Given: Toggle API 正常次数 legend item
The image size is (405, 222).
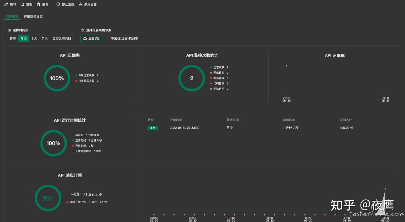Looking at the screenshot, I should click(87, 75).
